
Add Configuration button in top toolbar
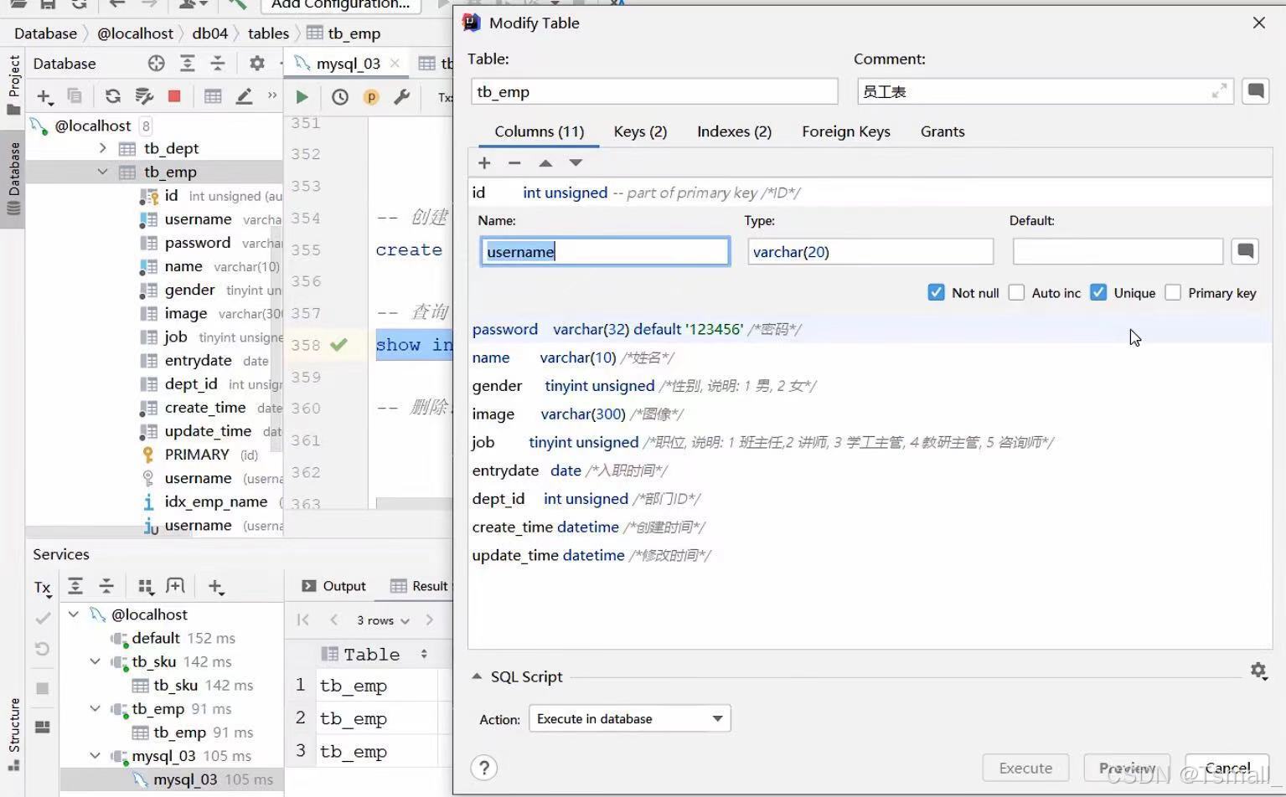tap(340, 5)
